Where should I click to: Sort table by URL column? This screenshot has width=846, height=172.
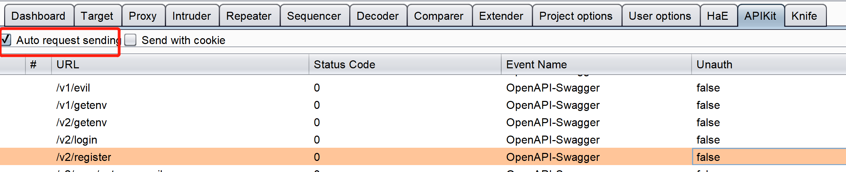click(180, 64)
